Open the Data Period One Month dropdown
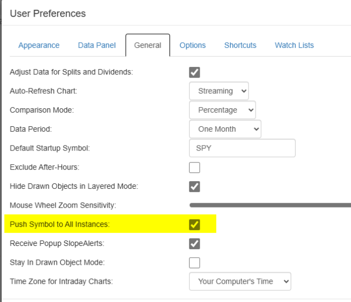The height and width of the screenshot is (302, 351). [x=225, y=129]
